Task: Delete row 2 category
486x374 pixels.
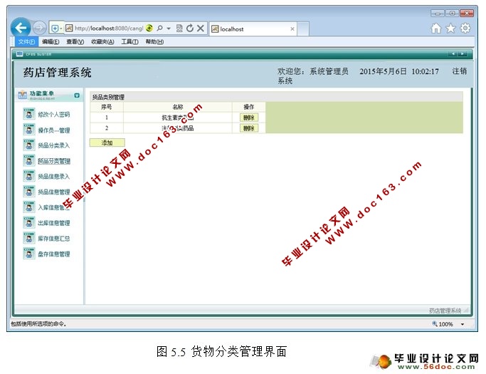Action: tap(249, 128)
